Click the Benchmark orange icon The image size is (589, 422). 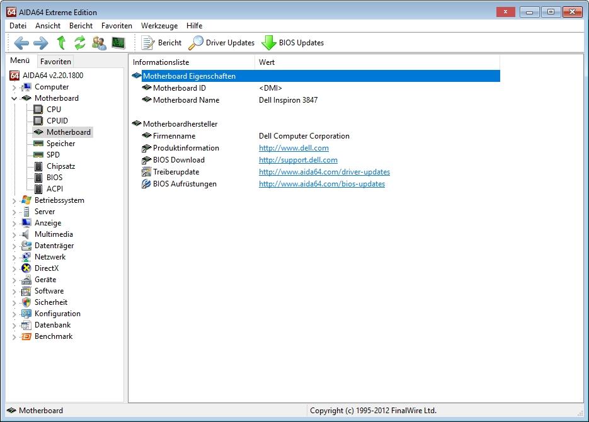(x=26, y=336)
